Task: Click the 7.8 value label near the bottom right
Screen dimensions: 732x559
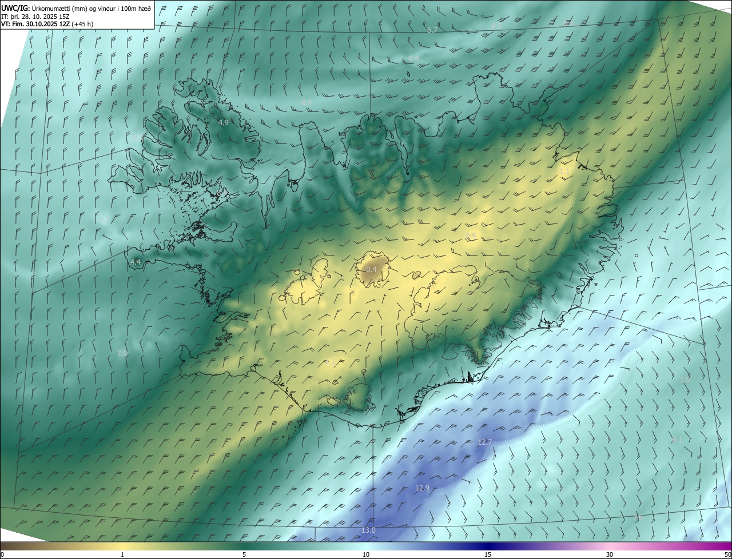Action: [x=639, y=517]
